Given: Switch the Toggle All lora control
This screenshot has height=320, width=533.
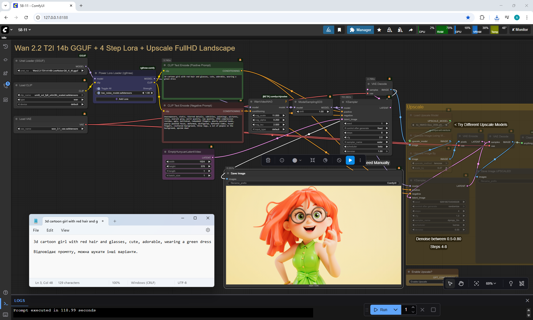Looking at the screenshot, I should pos(99,88).
